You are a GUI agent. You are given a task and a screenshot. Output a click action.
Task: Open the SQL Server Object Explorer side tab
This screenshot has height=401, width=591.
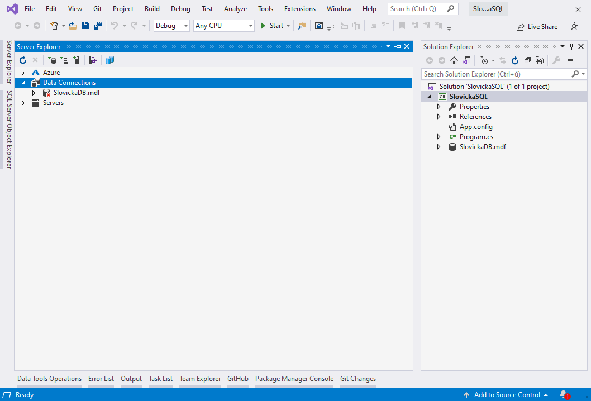[x=9, y=129]
